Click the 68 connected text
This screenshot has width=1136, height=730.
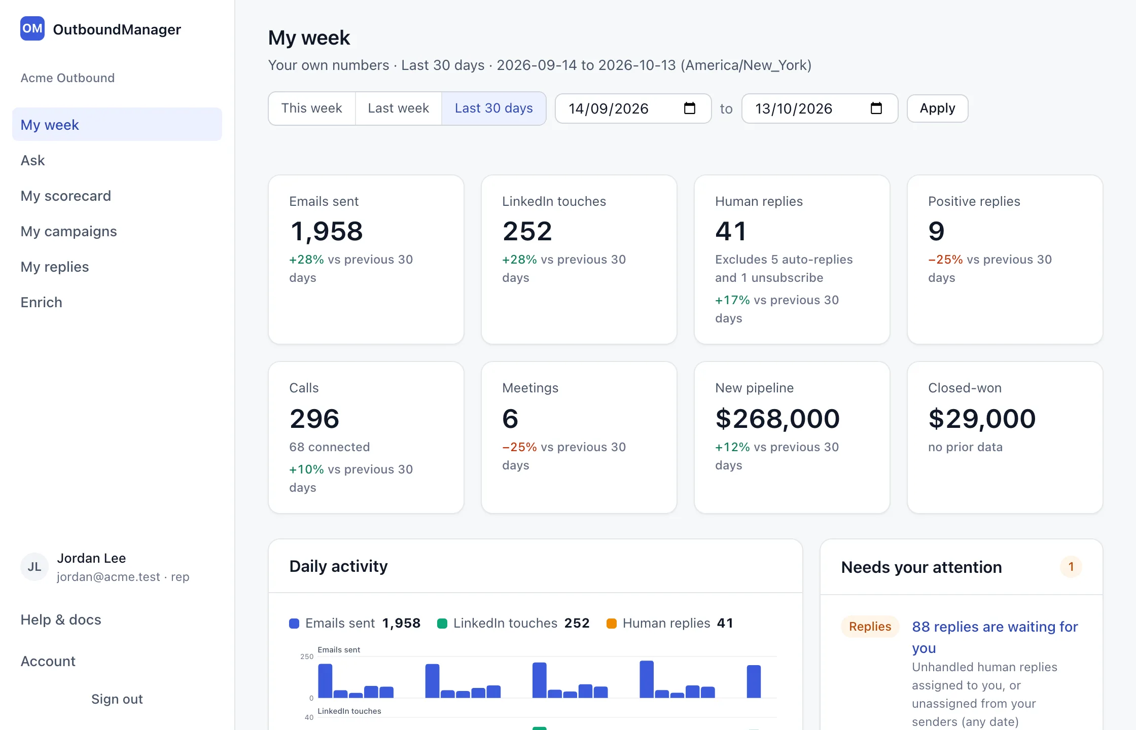[x=330, y=447]
